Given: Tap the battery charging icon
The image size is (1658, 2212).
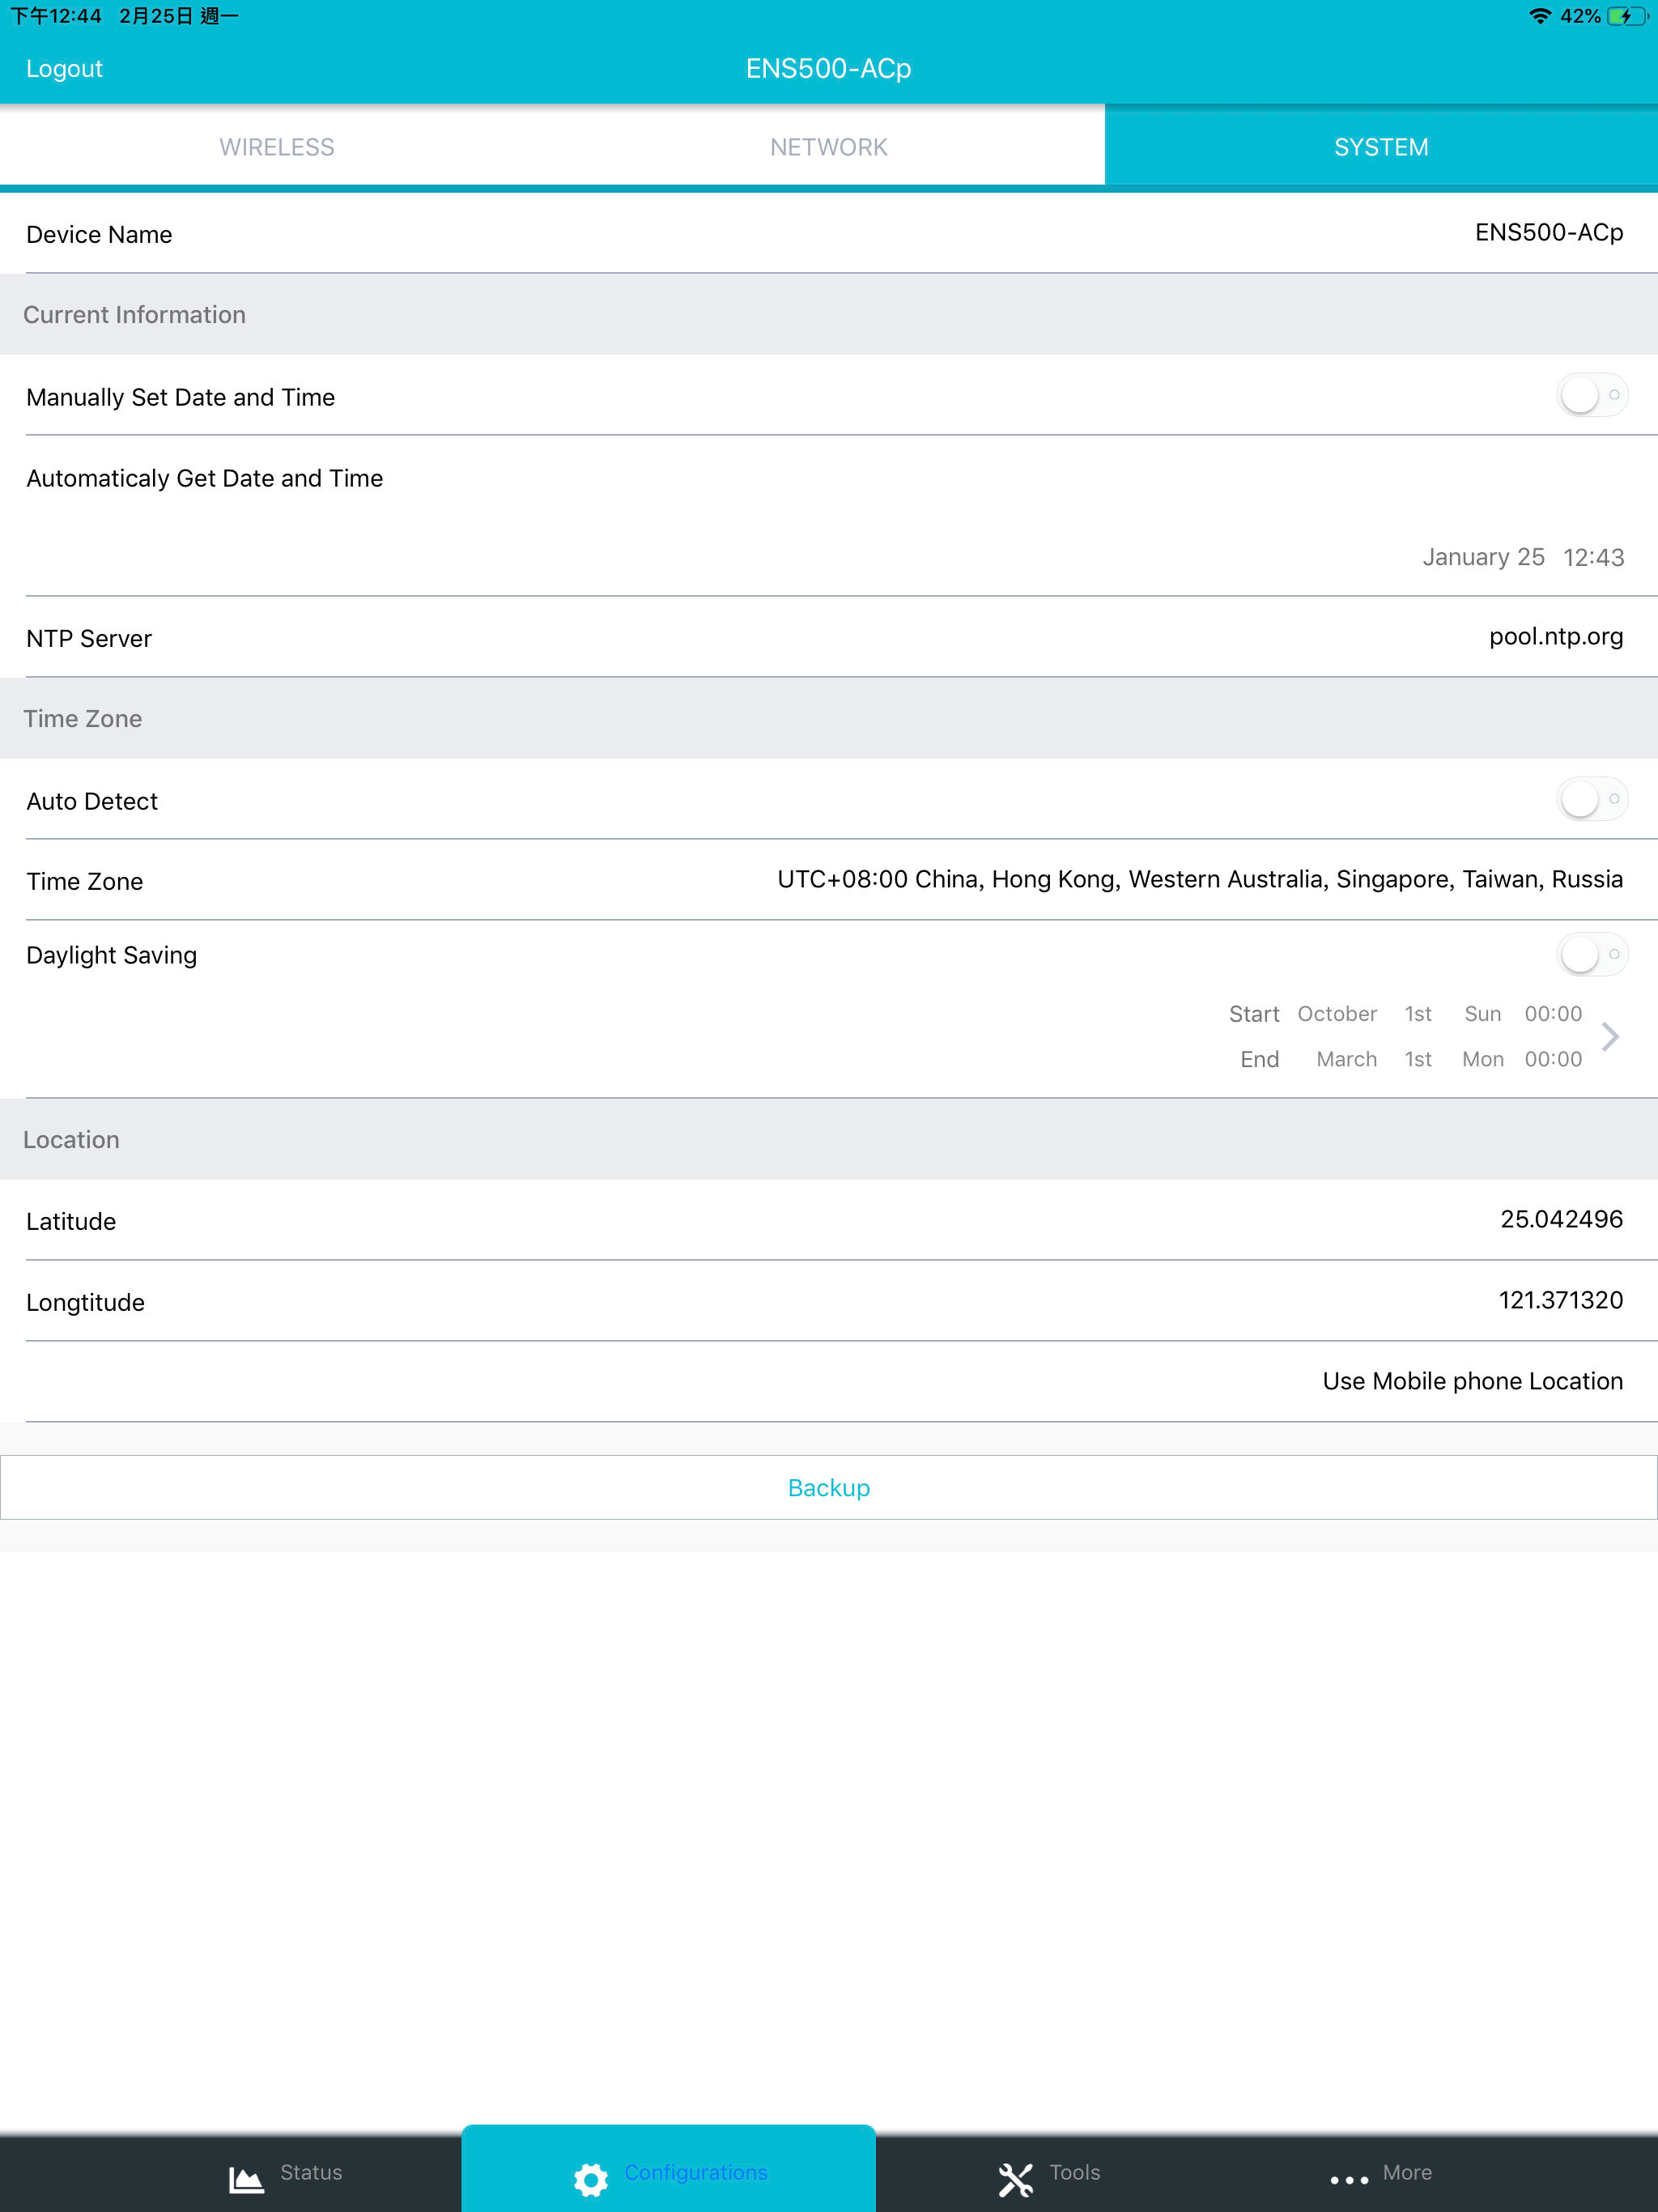Looking at the screenshot, I should tap(1627, 16).
